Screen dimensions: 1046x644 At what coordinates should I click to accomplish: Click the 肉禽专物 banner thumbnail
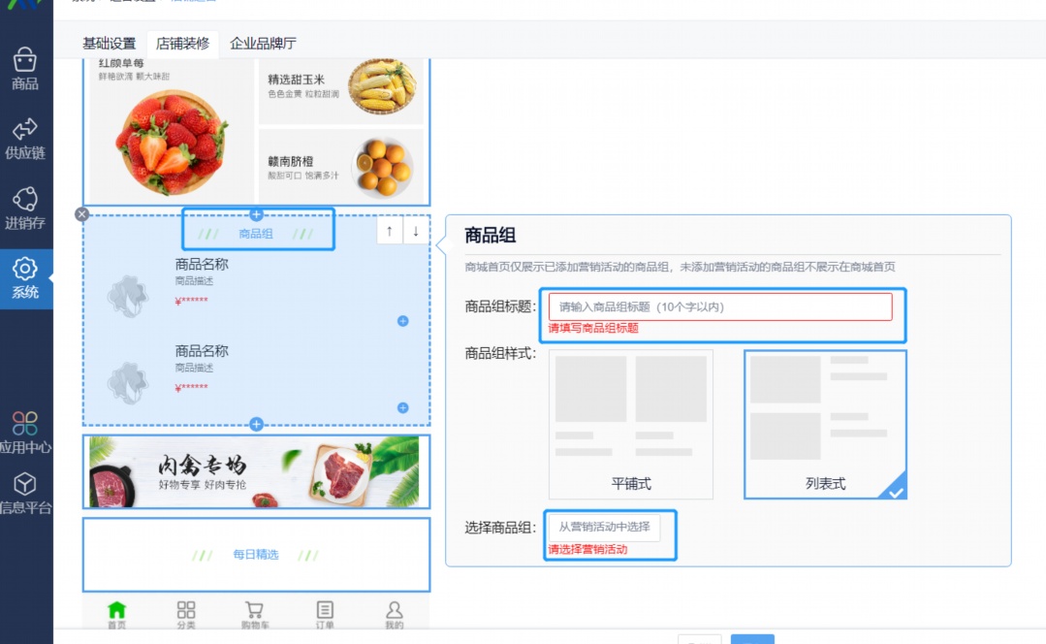pyautogui.click(x=256, y=472)
